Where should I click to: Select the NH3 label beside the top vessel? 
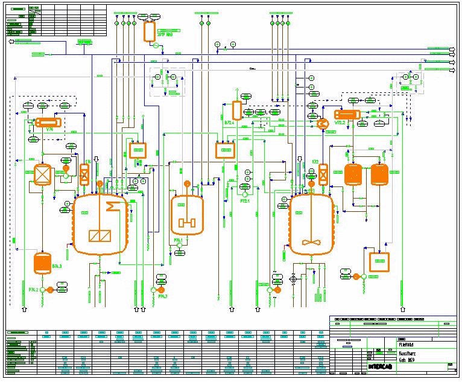click(165, 34)
